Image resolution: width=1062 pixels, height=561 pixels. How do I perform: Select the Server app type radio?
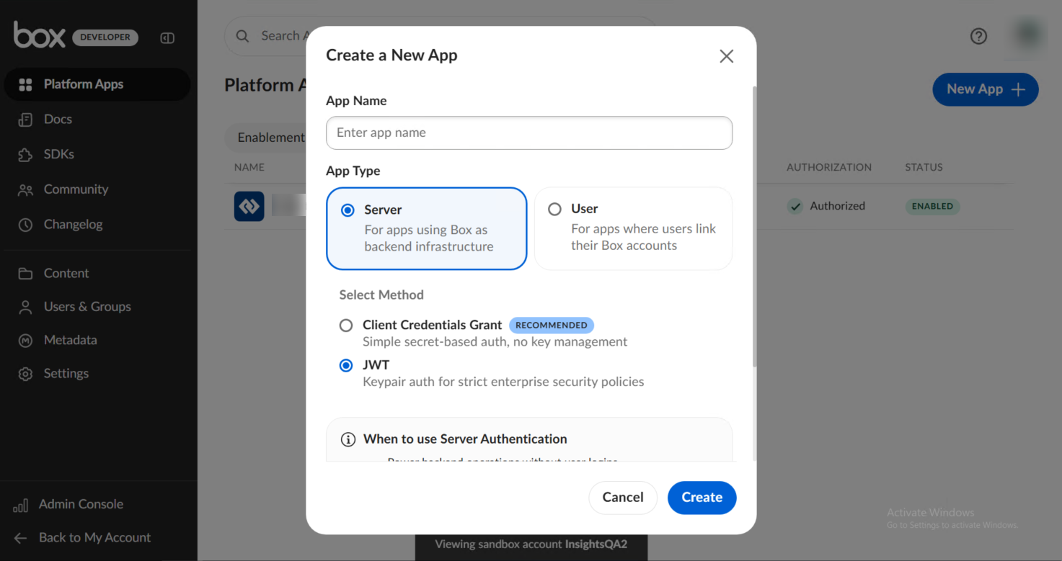click(x=348, y=210)
